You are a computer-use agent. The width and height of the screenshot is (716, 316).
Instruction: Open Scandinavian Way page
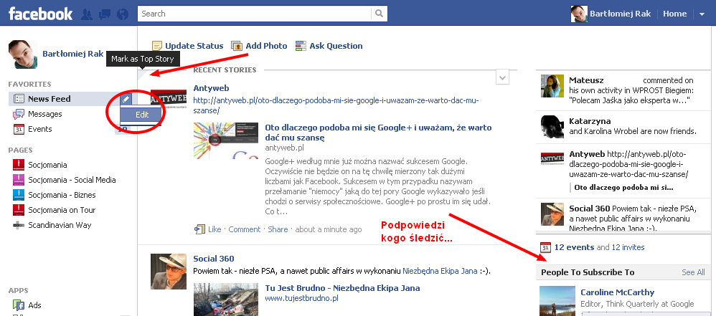coord(60,225)
